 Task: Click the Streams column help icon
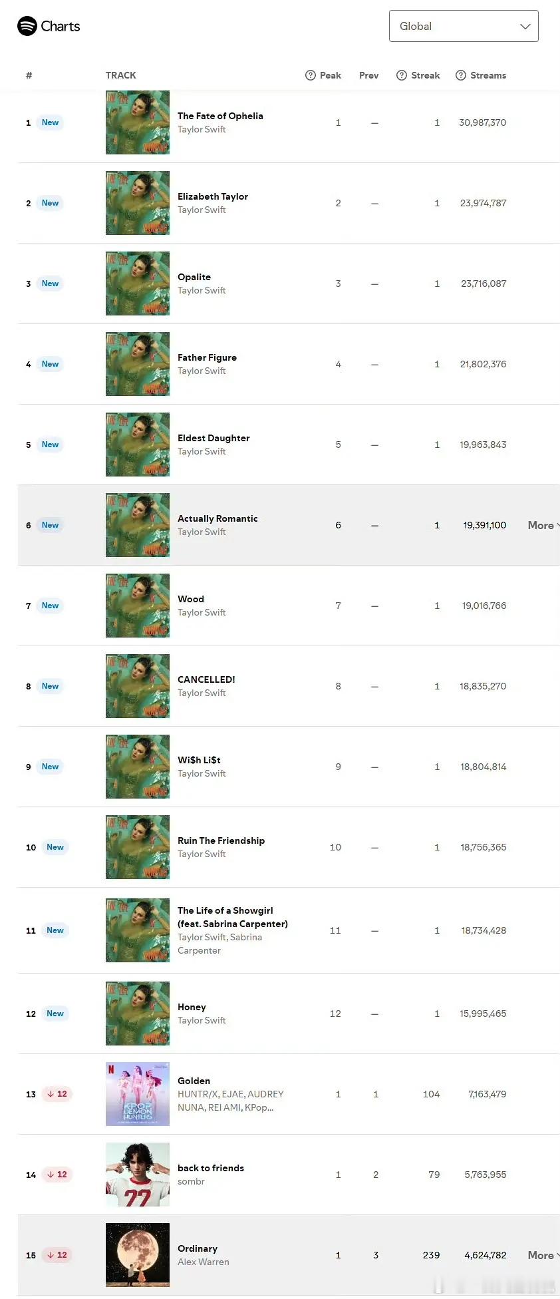tap(461, 75)
